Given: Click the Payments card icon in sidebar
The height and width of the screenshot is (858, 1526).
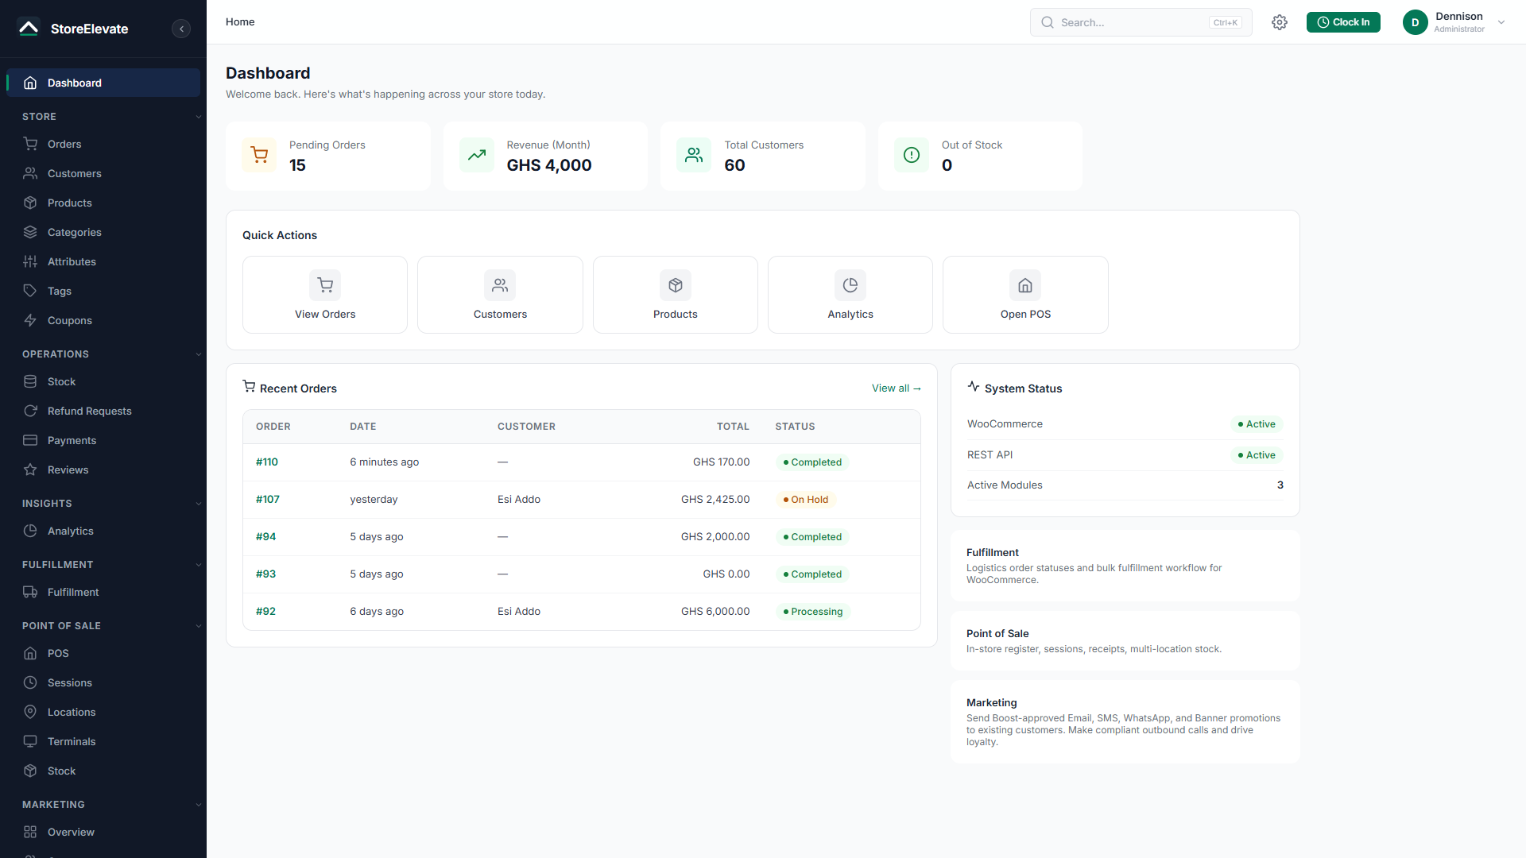Looking at the screenshot, I should click(30, 440).
